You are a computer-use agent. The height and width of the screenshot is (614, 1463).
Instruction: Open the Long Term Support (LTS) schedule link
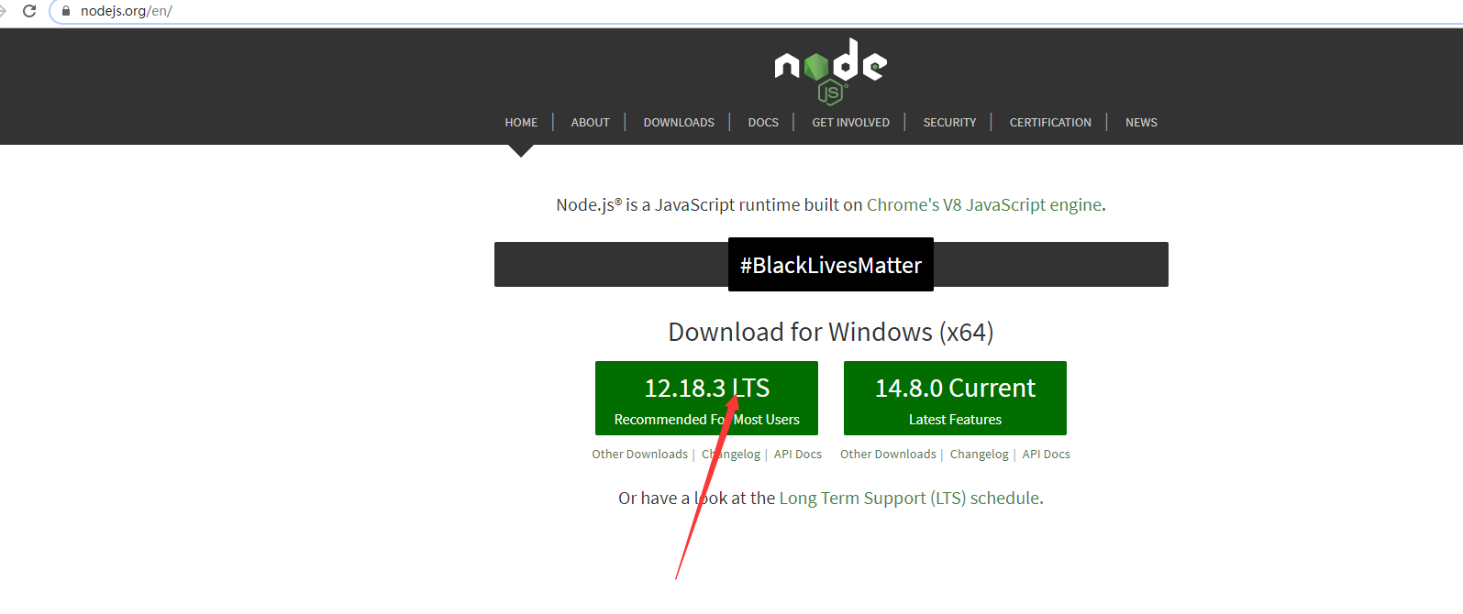click(x=909, y=499)
